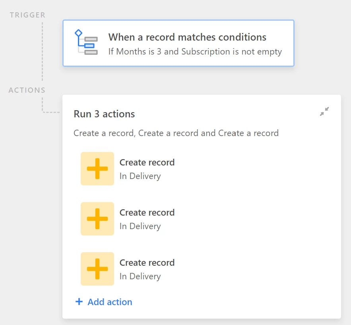Click the 'In Delivery' text of second action
The height and width of the screenshot is (325, 351).
click(140, 226)
